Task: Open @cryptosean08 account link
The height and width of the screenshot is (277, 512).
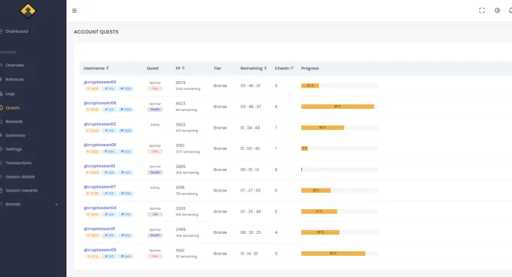Action: [100, 103]
